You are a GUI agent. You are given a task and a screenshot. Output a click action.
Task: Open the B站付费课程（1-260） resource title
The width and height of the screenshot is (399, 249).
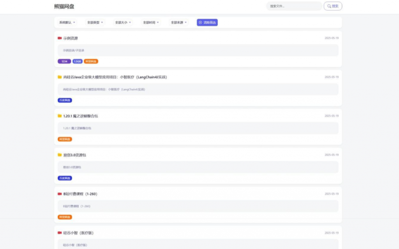(80, 194)
